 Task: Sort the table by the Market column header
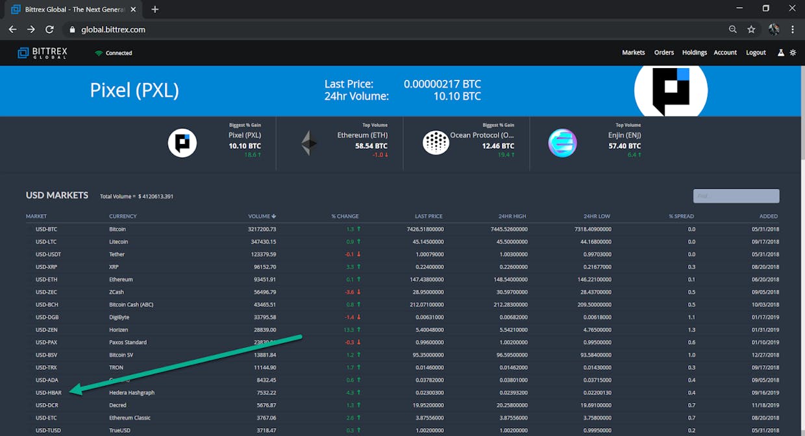pos(36,216)
